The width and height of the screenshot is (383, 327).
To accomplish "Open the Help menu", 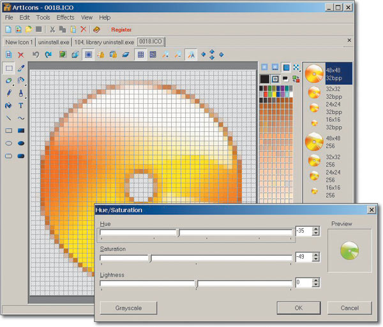I will [105, 18].
